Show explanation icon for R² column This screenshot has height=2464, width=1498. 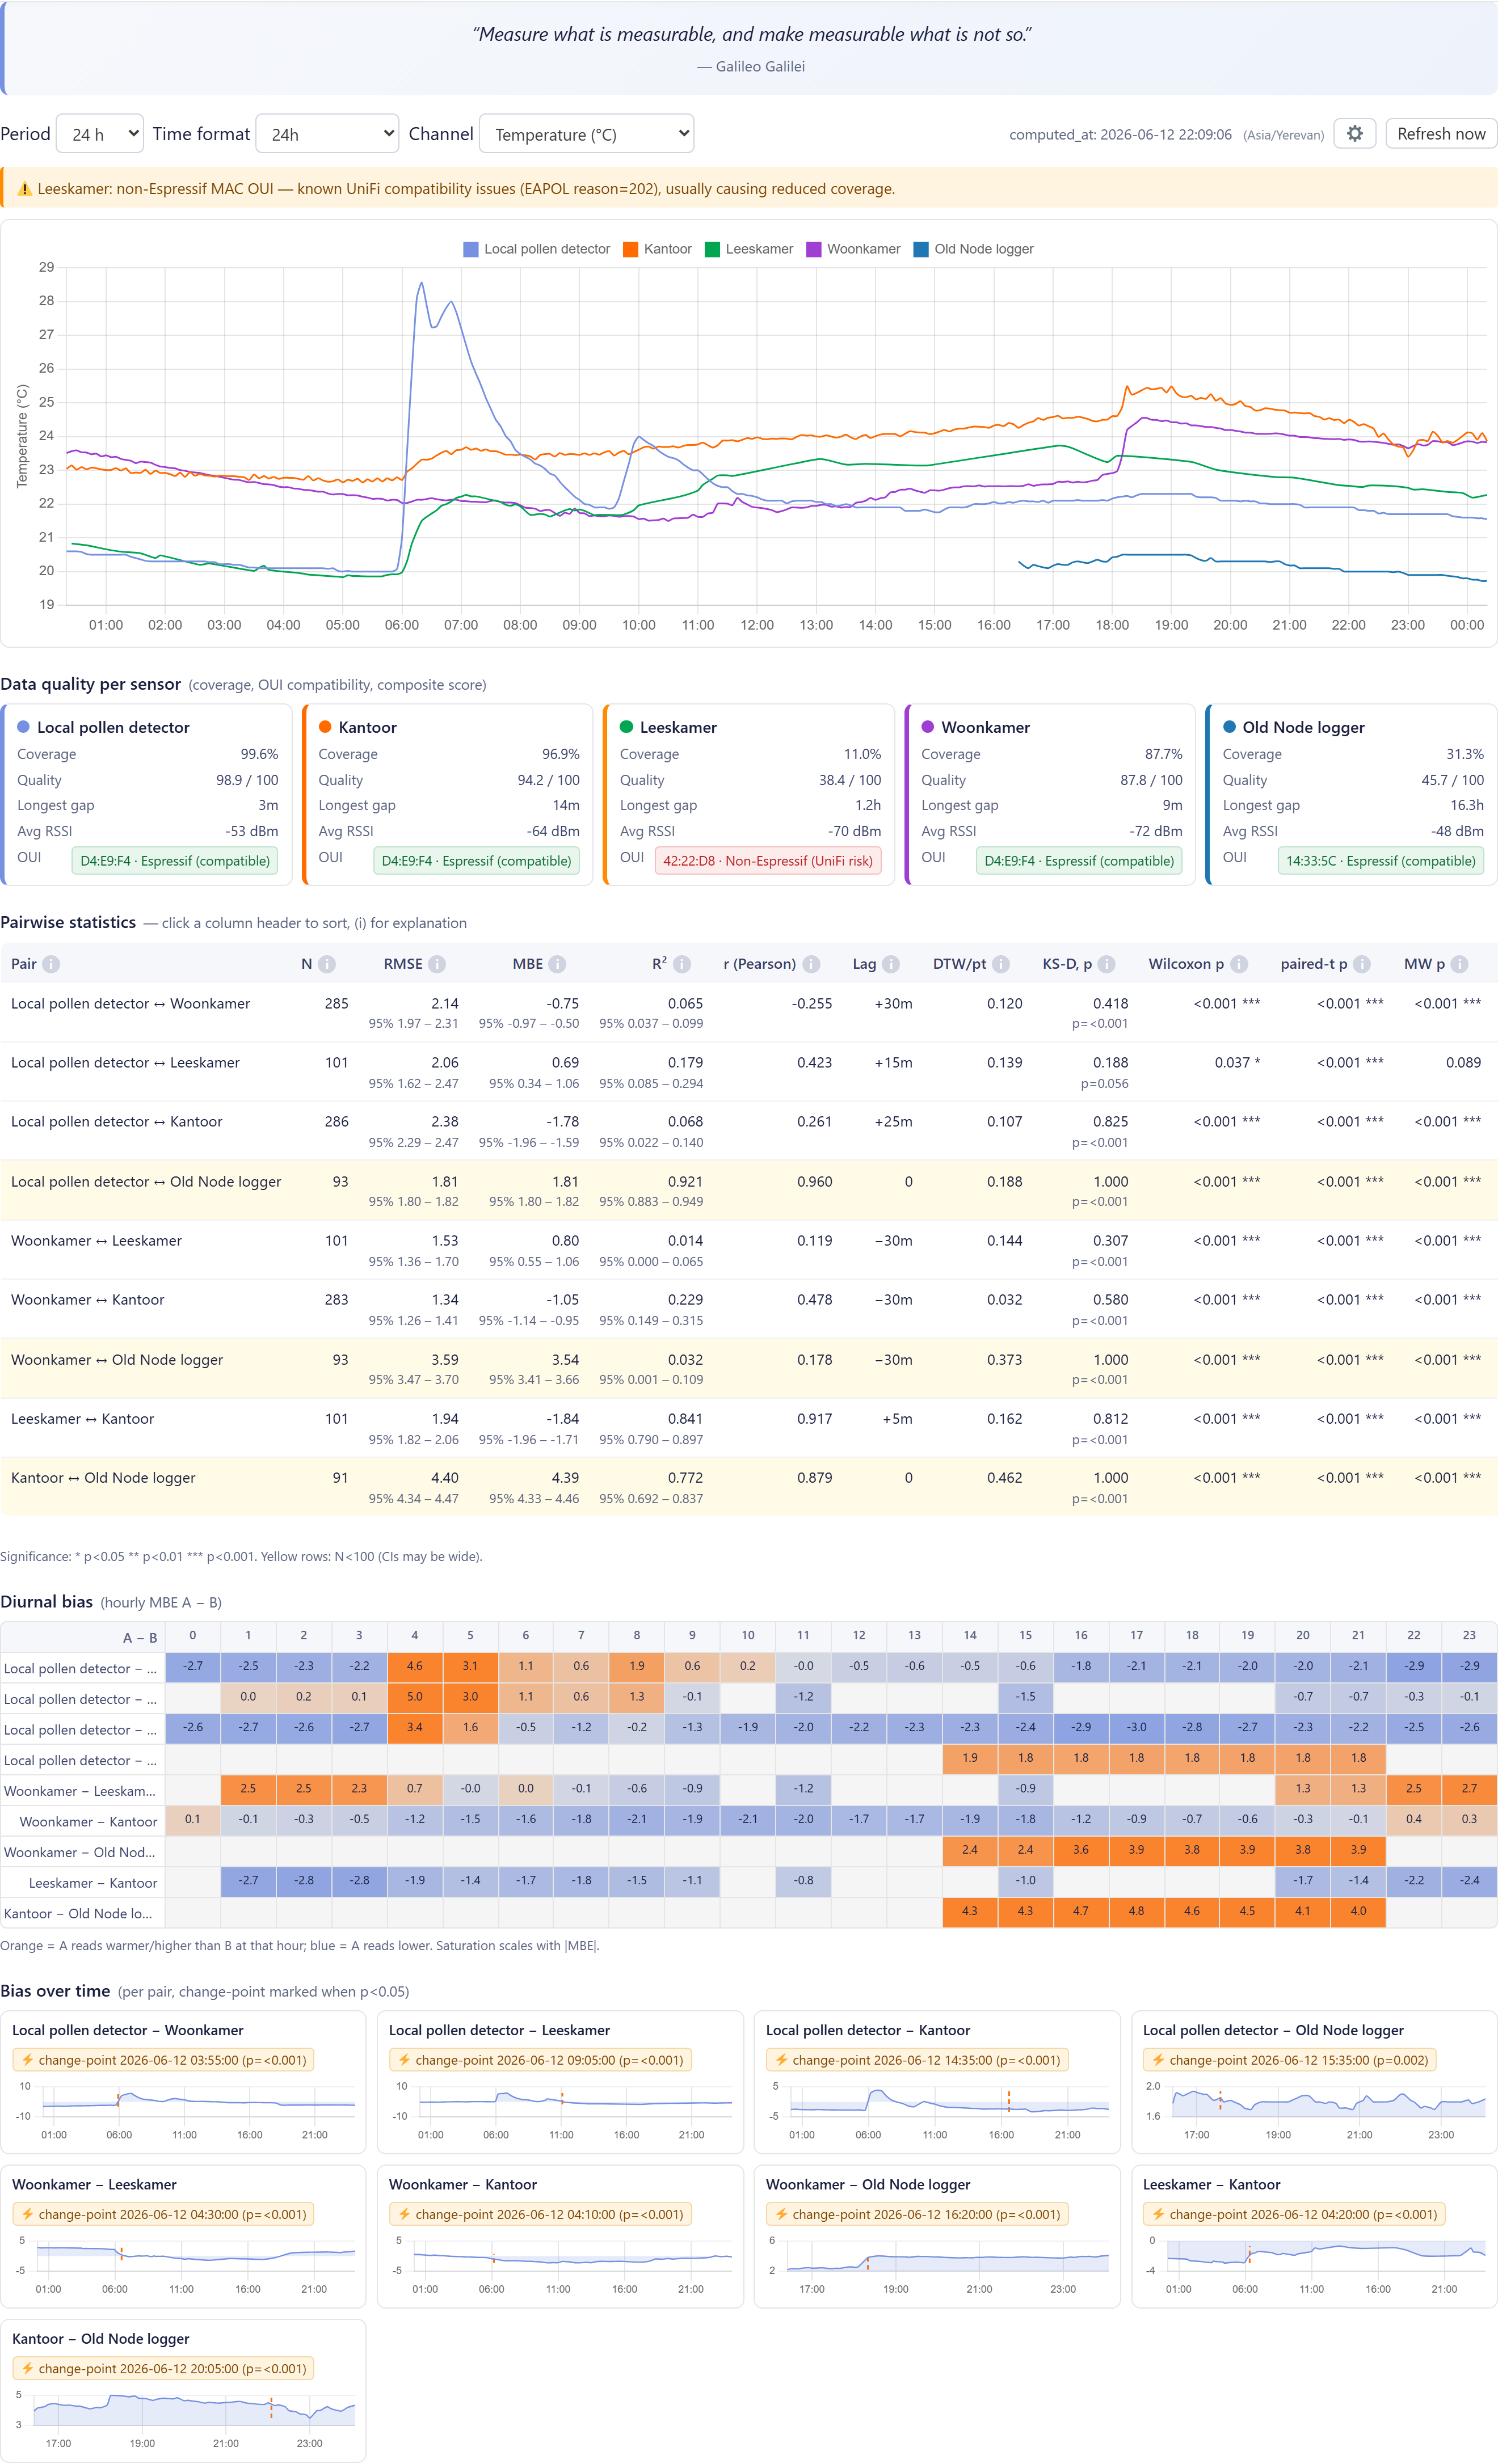pyautogui.click(x=681, y=964)
